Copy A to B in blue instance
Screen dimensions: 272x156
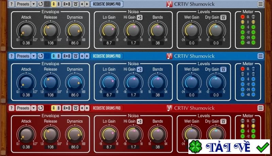(67, 56)
